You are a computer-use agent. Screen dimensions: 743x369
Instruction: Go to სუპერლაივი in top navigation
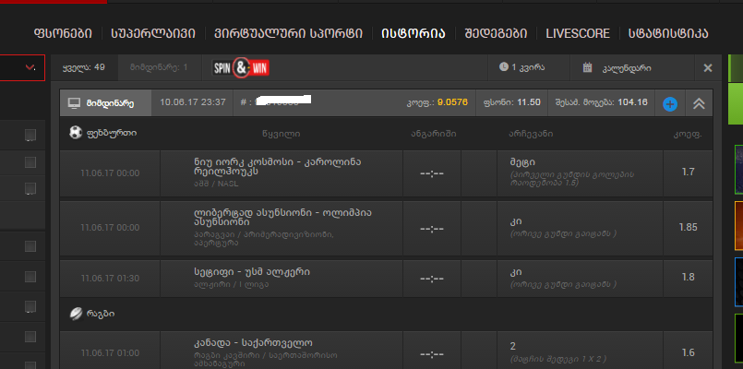[153, 33]
